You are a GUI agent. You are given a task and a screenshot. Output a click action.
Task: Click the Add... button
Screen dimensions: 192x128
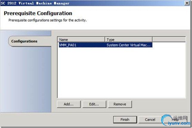69,104
